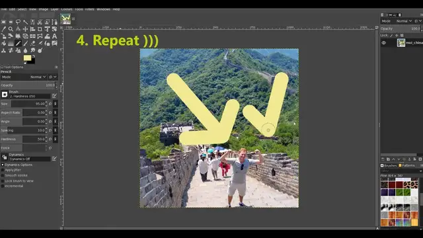Click the new layer button in Layers panel

click(x=382, y=159)
